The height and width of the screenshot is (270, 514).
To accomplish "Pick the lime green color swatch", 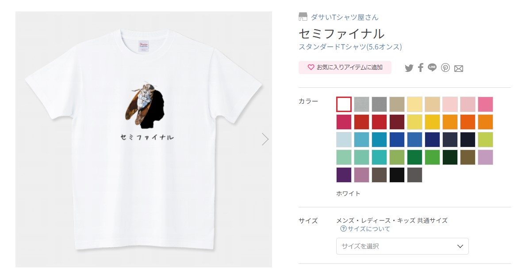I will [x=486, y=139].
